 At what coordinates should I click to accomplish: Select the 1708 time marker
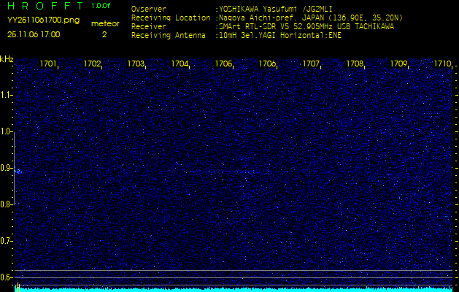355,64
